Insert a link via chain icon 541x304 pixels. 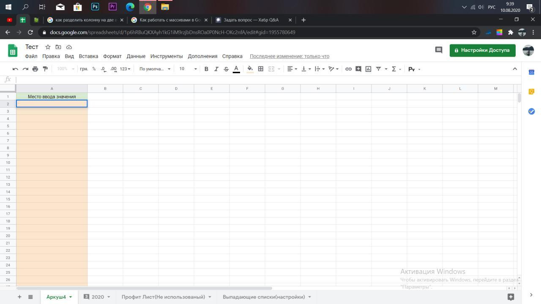348,69
